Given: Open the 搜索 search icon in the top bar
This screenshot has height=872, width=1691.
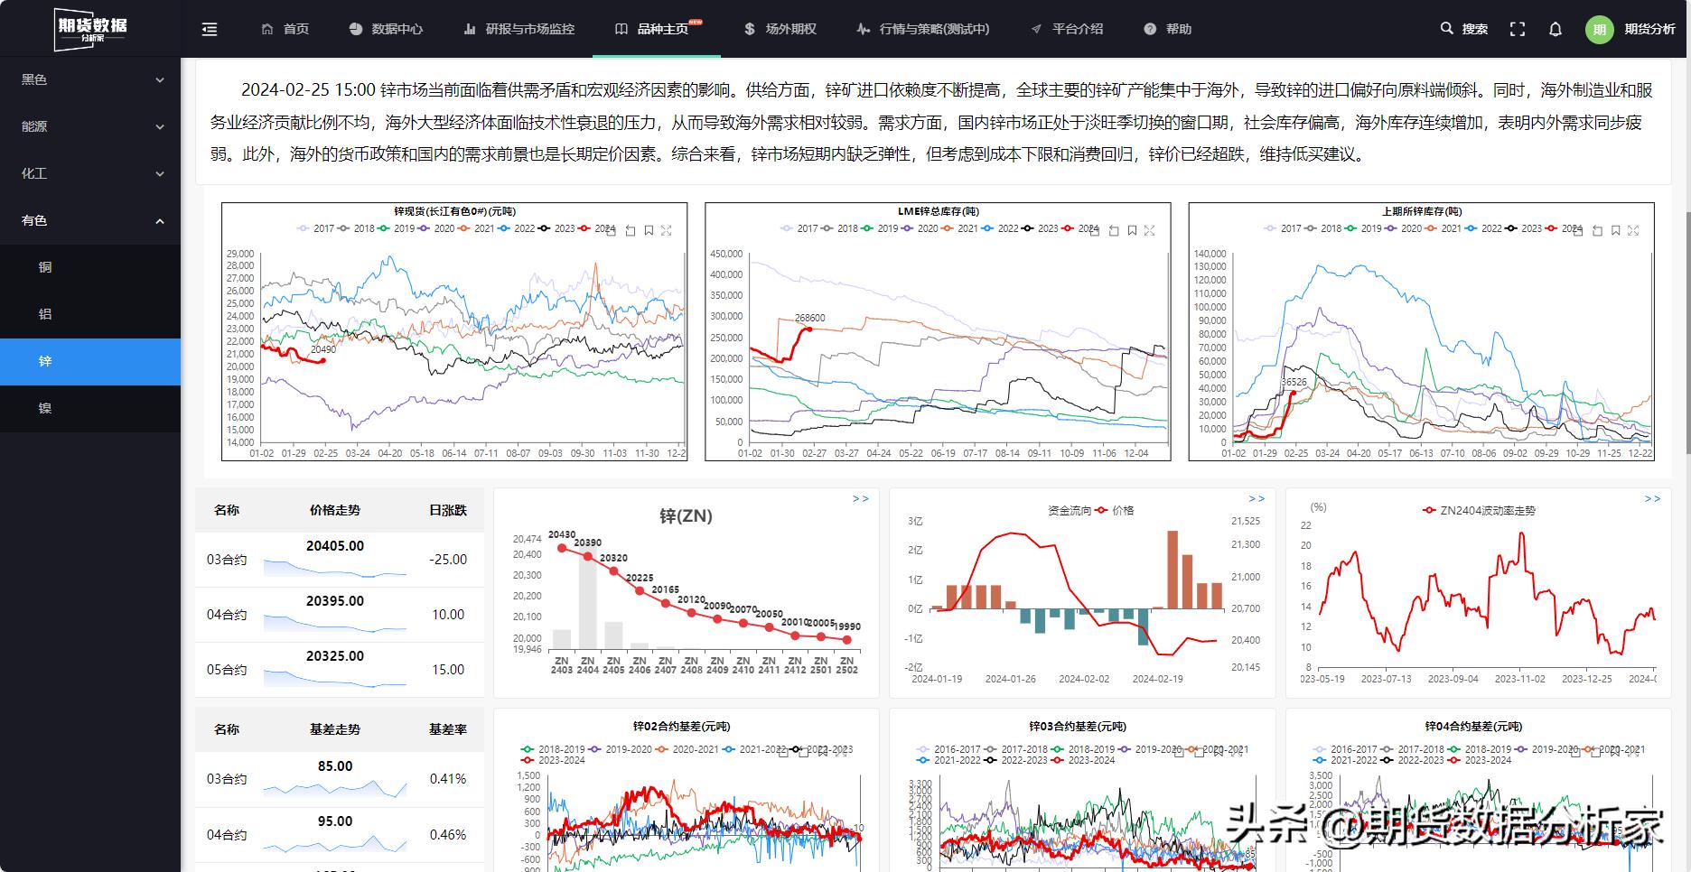Looking at the screenshot, I should 1445,28.
